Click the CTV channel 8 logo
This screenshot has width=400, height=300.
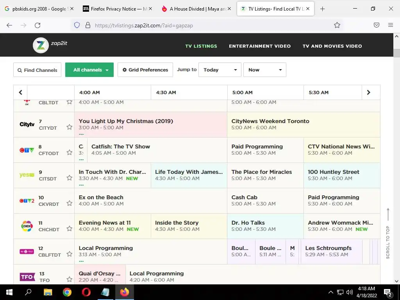point(27,150)
